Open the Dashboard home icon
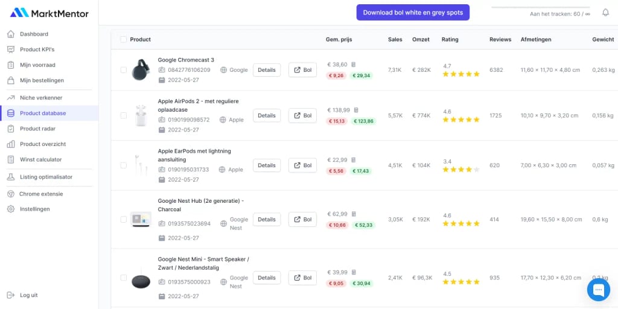The width and height of the screenshot is (618, 309). (x=11, y=34)
